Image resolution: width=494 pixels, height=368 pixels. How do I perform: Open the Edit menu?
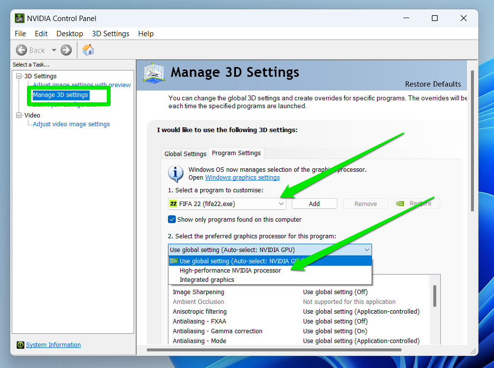tap(41, 34)
